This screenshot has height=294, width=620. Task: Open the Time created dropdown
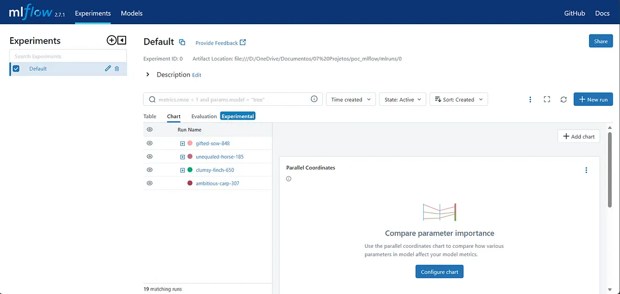[x=351, y=100]
